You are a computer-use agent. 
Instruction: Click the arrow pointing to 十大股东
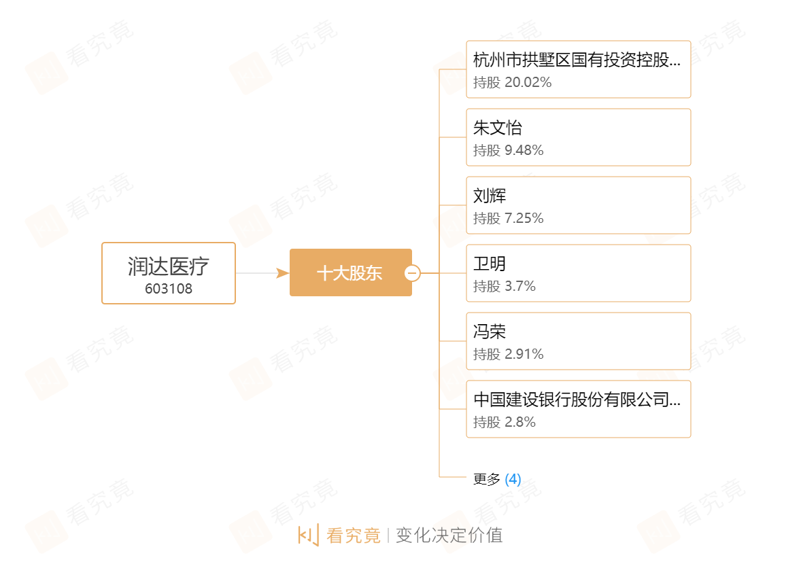pos(282,273)
